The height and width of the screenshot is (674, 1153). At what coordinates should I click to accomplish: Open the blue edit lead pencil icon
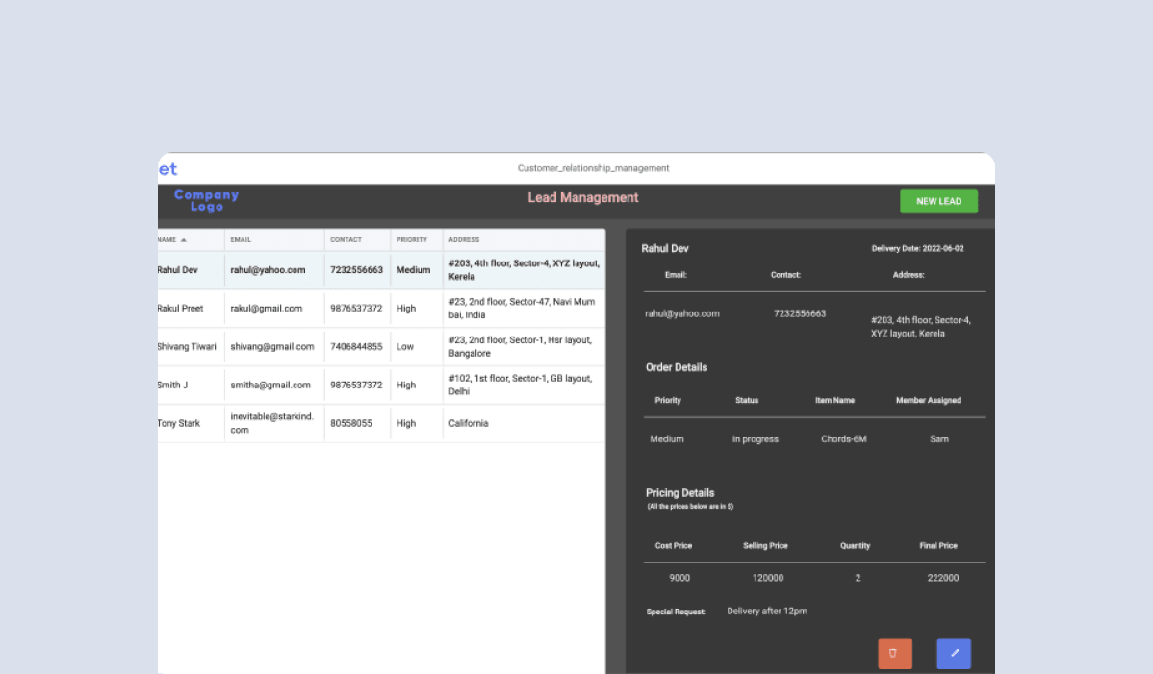coord(953,654)
